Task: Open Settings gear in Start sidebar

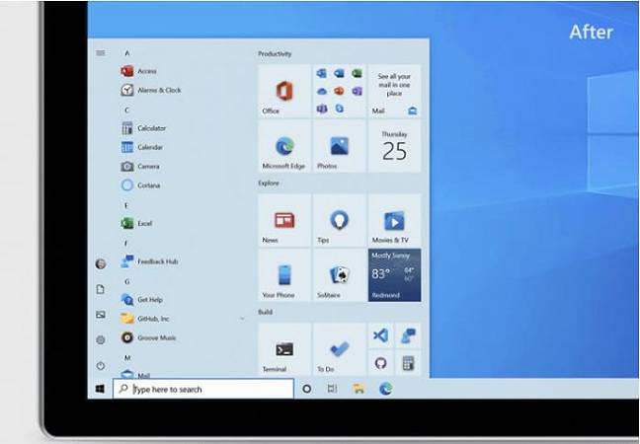Action: 101,340
